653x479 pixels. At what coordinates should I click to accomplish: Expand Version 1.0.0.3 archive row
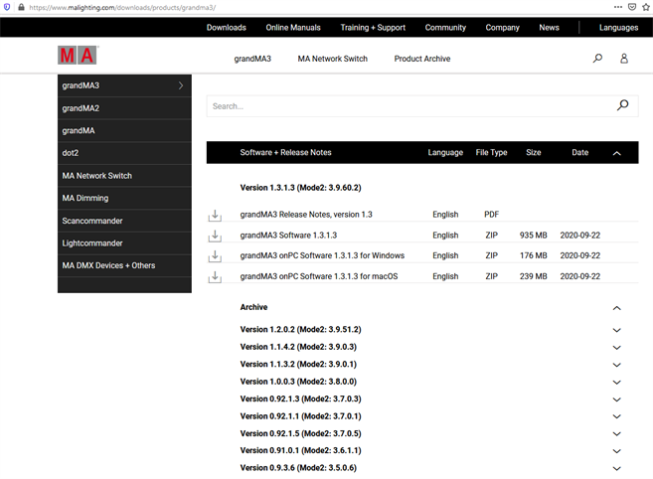617,382
